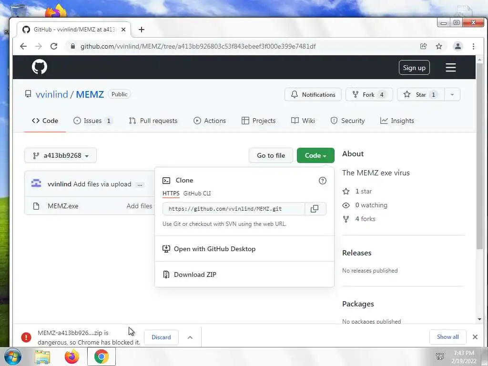Viewport: 488px width, 366px height.
Task: Select HTTPS clone option
Action: (x=171, y=193)
